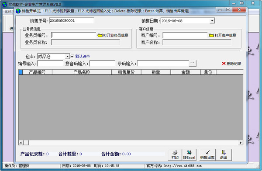Click the 产品编号 column header
Image resolution: width=262 pixels, height=171 pixels.
pyautogui.click(x=37, y=72)
